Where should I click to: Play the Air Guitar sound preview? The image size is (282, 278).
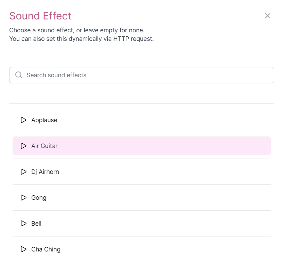coord(23,146)
